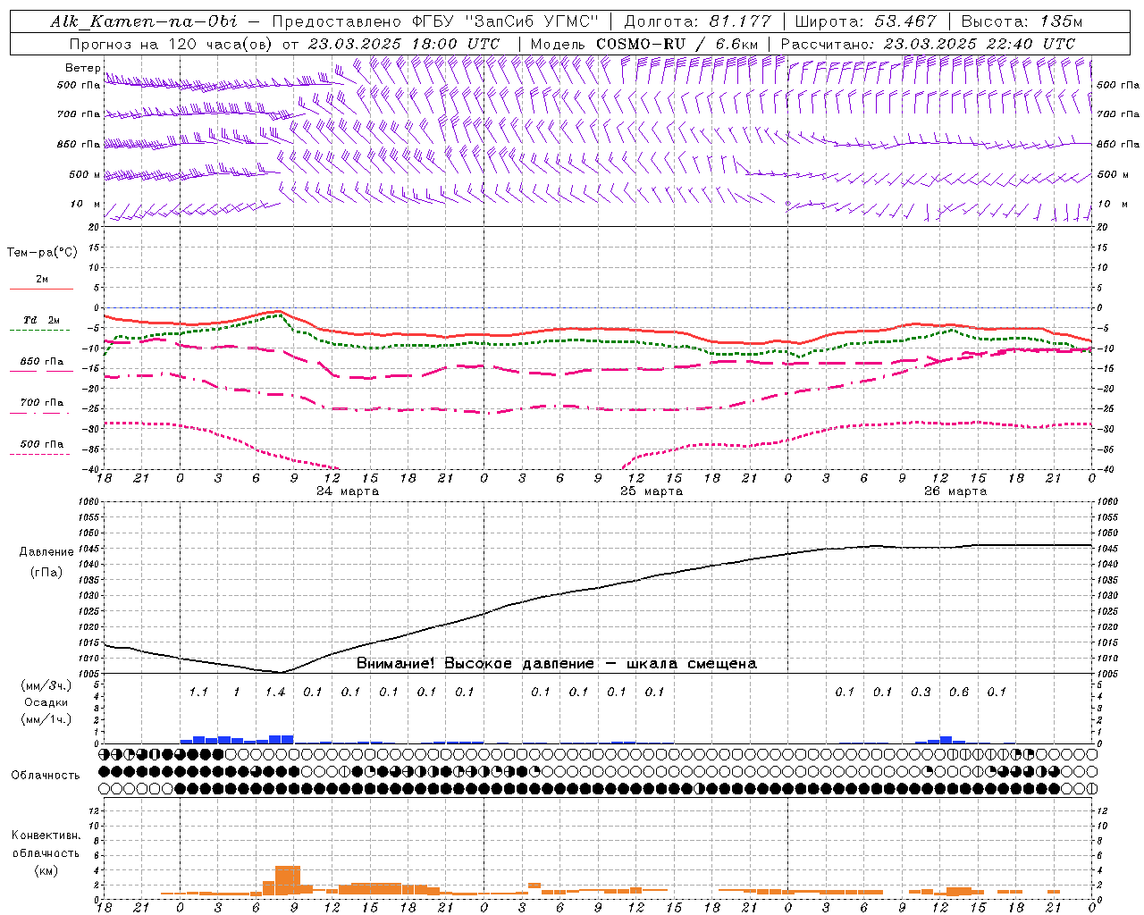This screenshot has height=915, width=1144.
Task: Click the 24 марта date label
Action: coord(348,491)
